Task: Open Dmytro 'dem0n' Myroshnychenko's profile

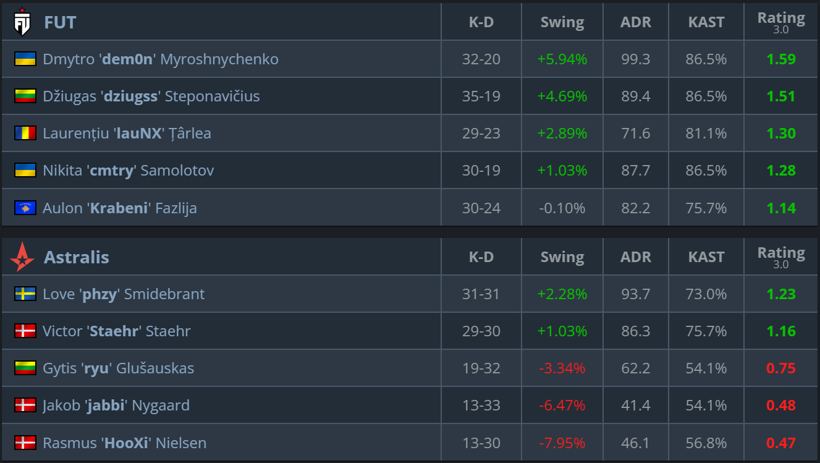Action: (161, 59)
